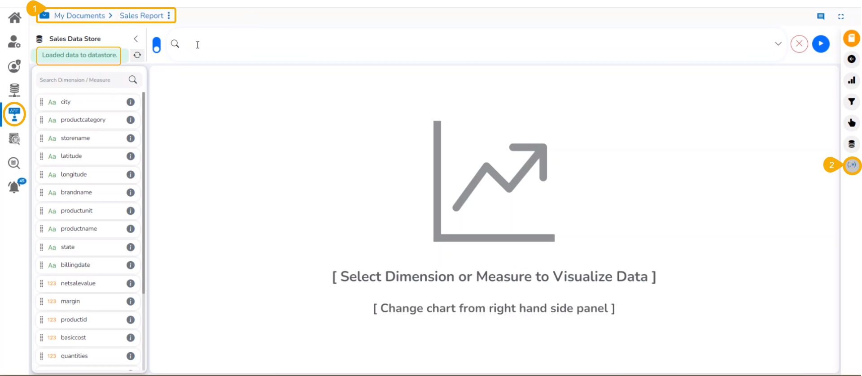Refresh the Sales Data Store
Viewport: 862px width, 376px height.
(x=137, y=55)
